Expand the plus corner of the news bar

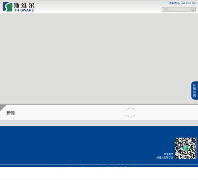click(x=2, y=107)
